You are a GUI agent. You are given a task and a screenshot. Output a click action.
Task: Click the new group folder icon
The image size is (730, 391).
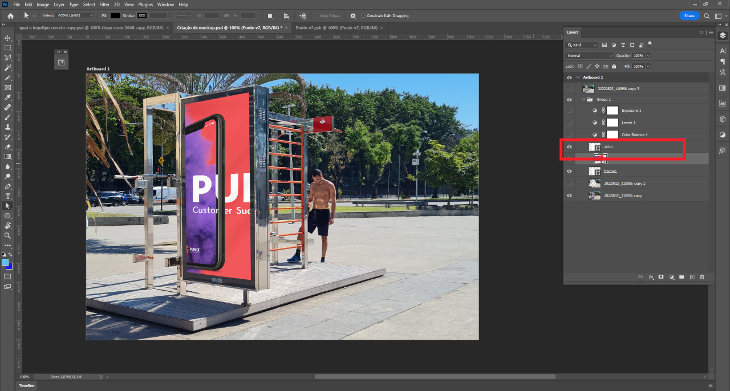[x=682, y=277]
